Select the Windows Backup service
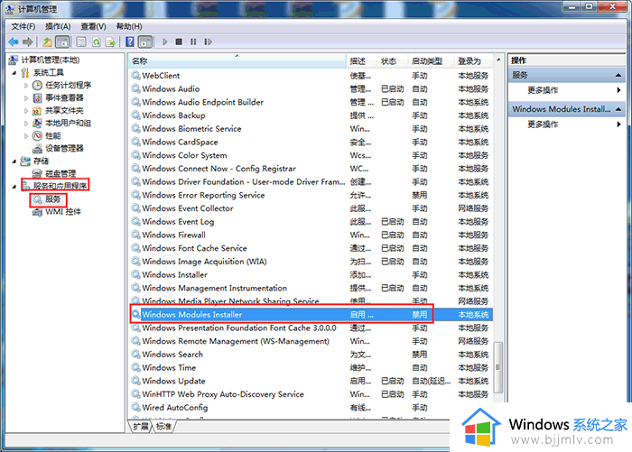This screenshot has width=632, height=452. point(311,115)
